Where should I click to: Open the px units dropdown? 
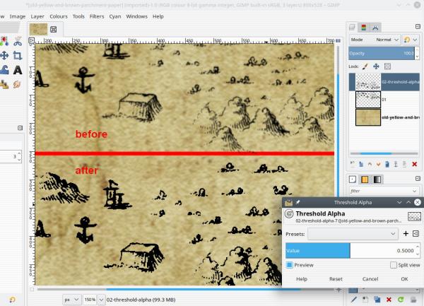click(x=71, y=300)
